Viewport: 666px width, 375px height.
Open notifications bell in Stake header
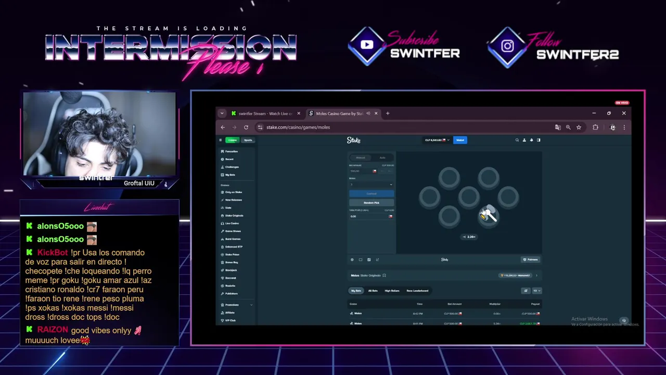[x=531, y=140]
